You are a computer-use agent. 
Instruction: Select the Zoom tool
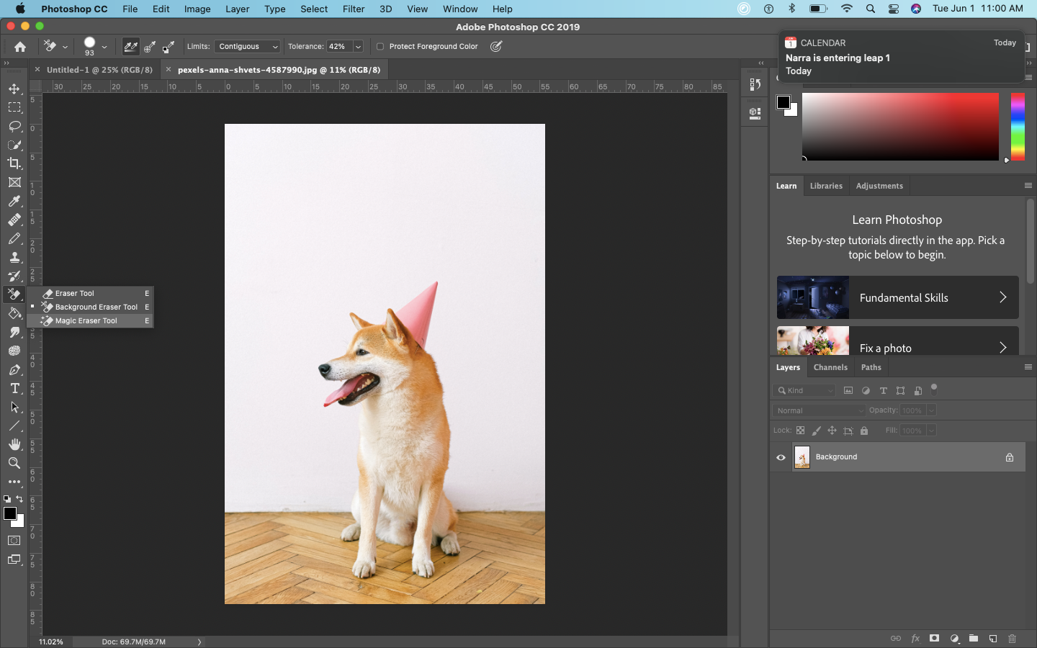14,463
